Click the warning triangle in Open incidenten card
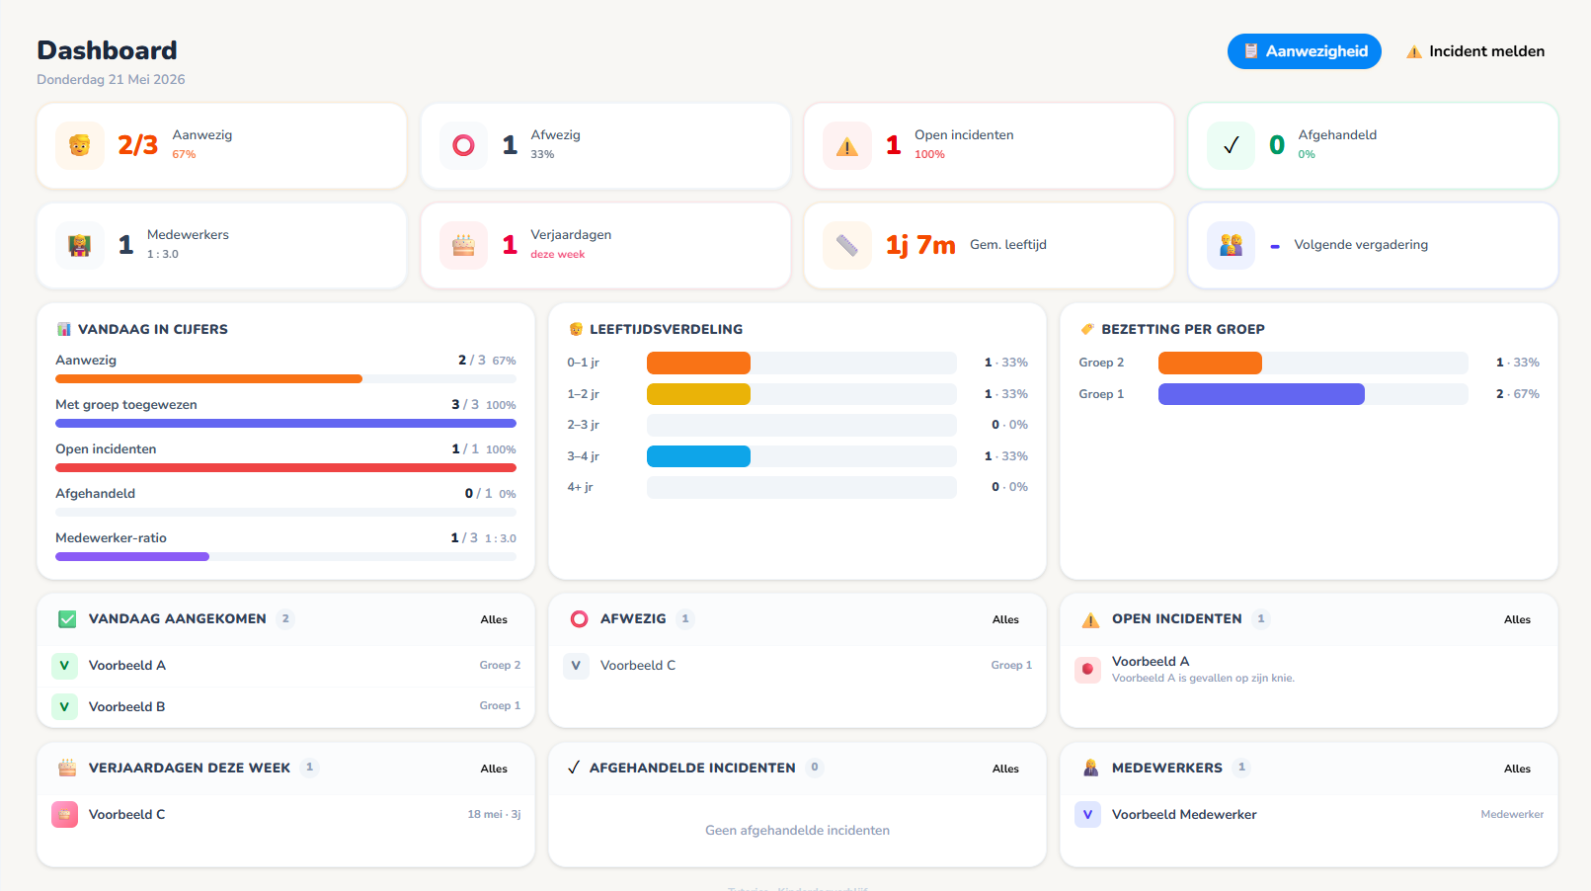This screenshot has height=891, width=1591. (x=847, y=145)
